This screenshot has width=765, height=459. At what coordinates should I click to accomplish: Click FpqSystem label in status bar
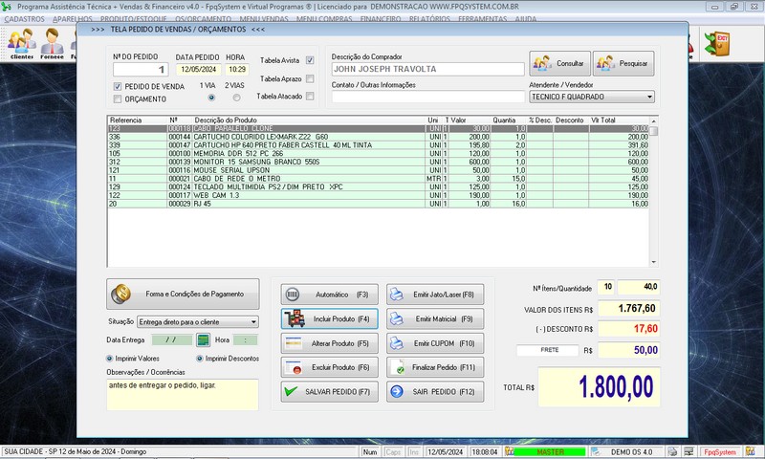(x=720, y=452)
